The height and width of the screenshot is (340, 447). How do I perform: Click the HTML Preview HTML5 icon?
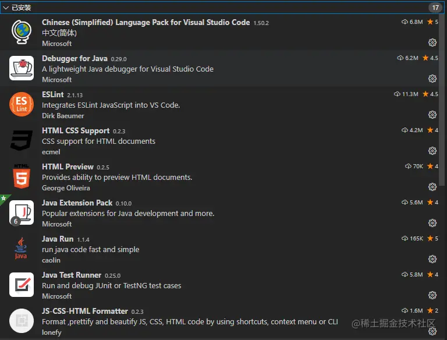tap(22, 176)
